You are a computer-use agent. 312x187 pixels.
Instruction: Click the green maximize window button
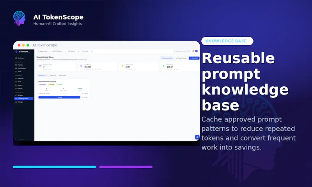pos(28,45)
